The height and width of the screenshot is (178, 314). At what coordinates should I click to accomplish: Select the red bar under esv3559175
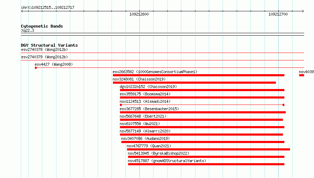click(x=202, y=97)
